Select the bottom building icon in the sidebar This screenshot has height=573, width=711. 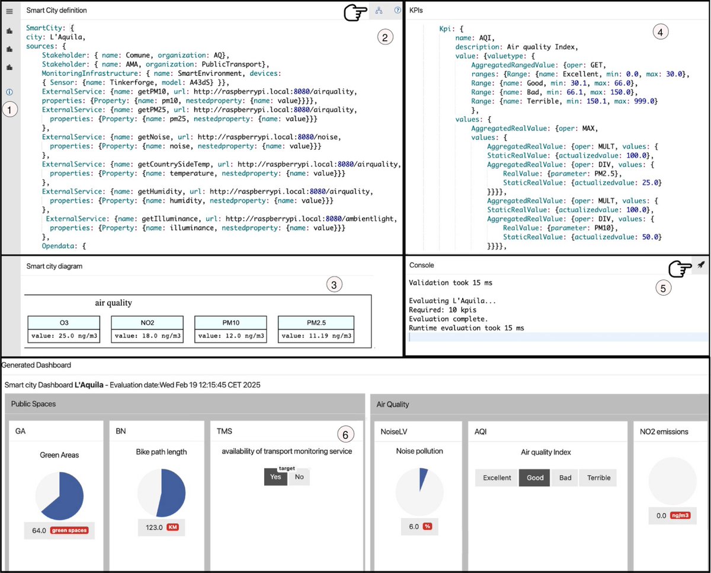(x=9, y=66)
